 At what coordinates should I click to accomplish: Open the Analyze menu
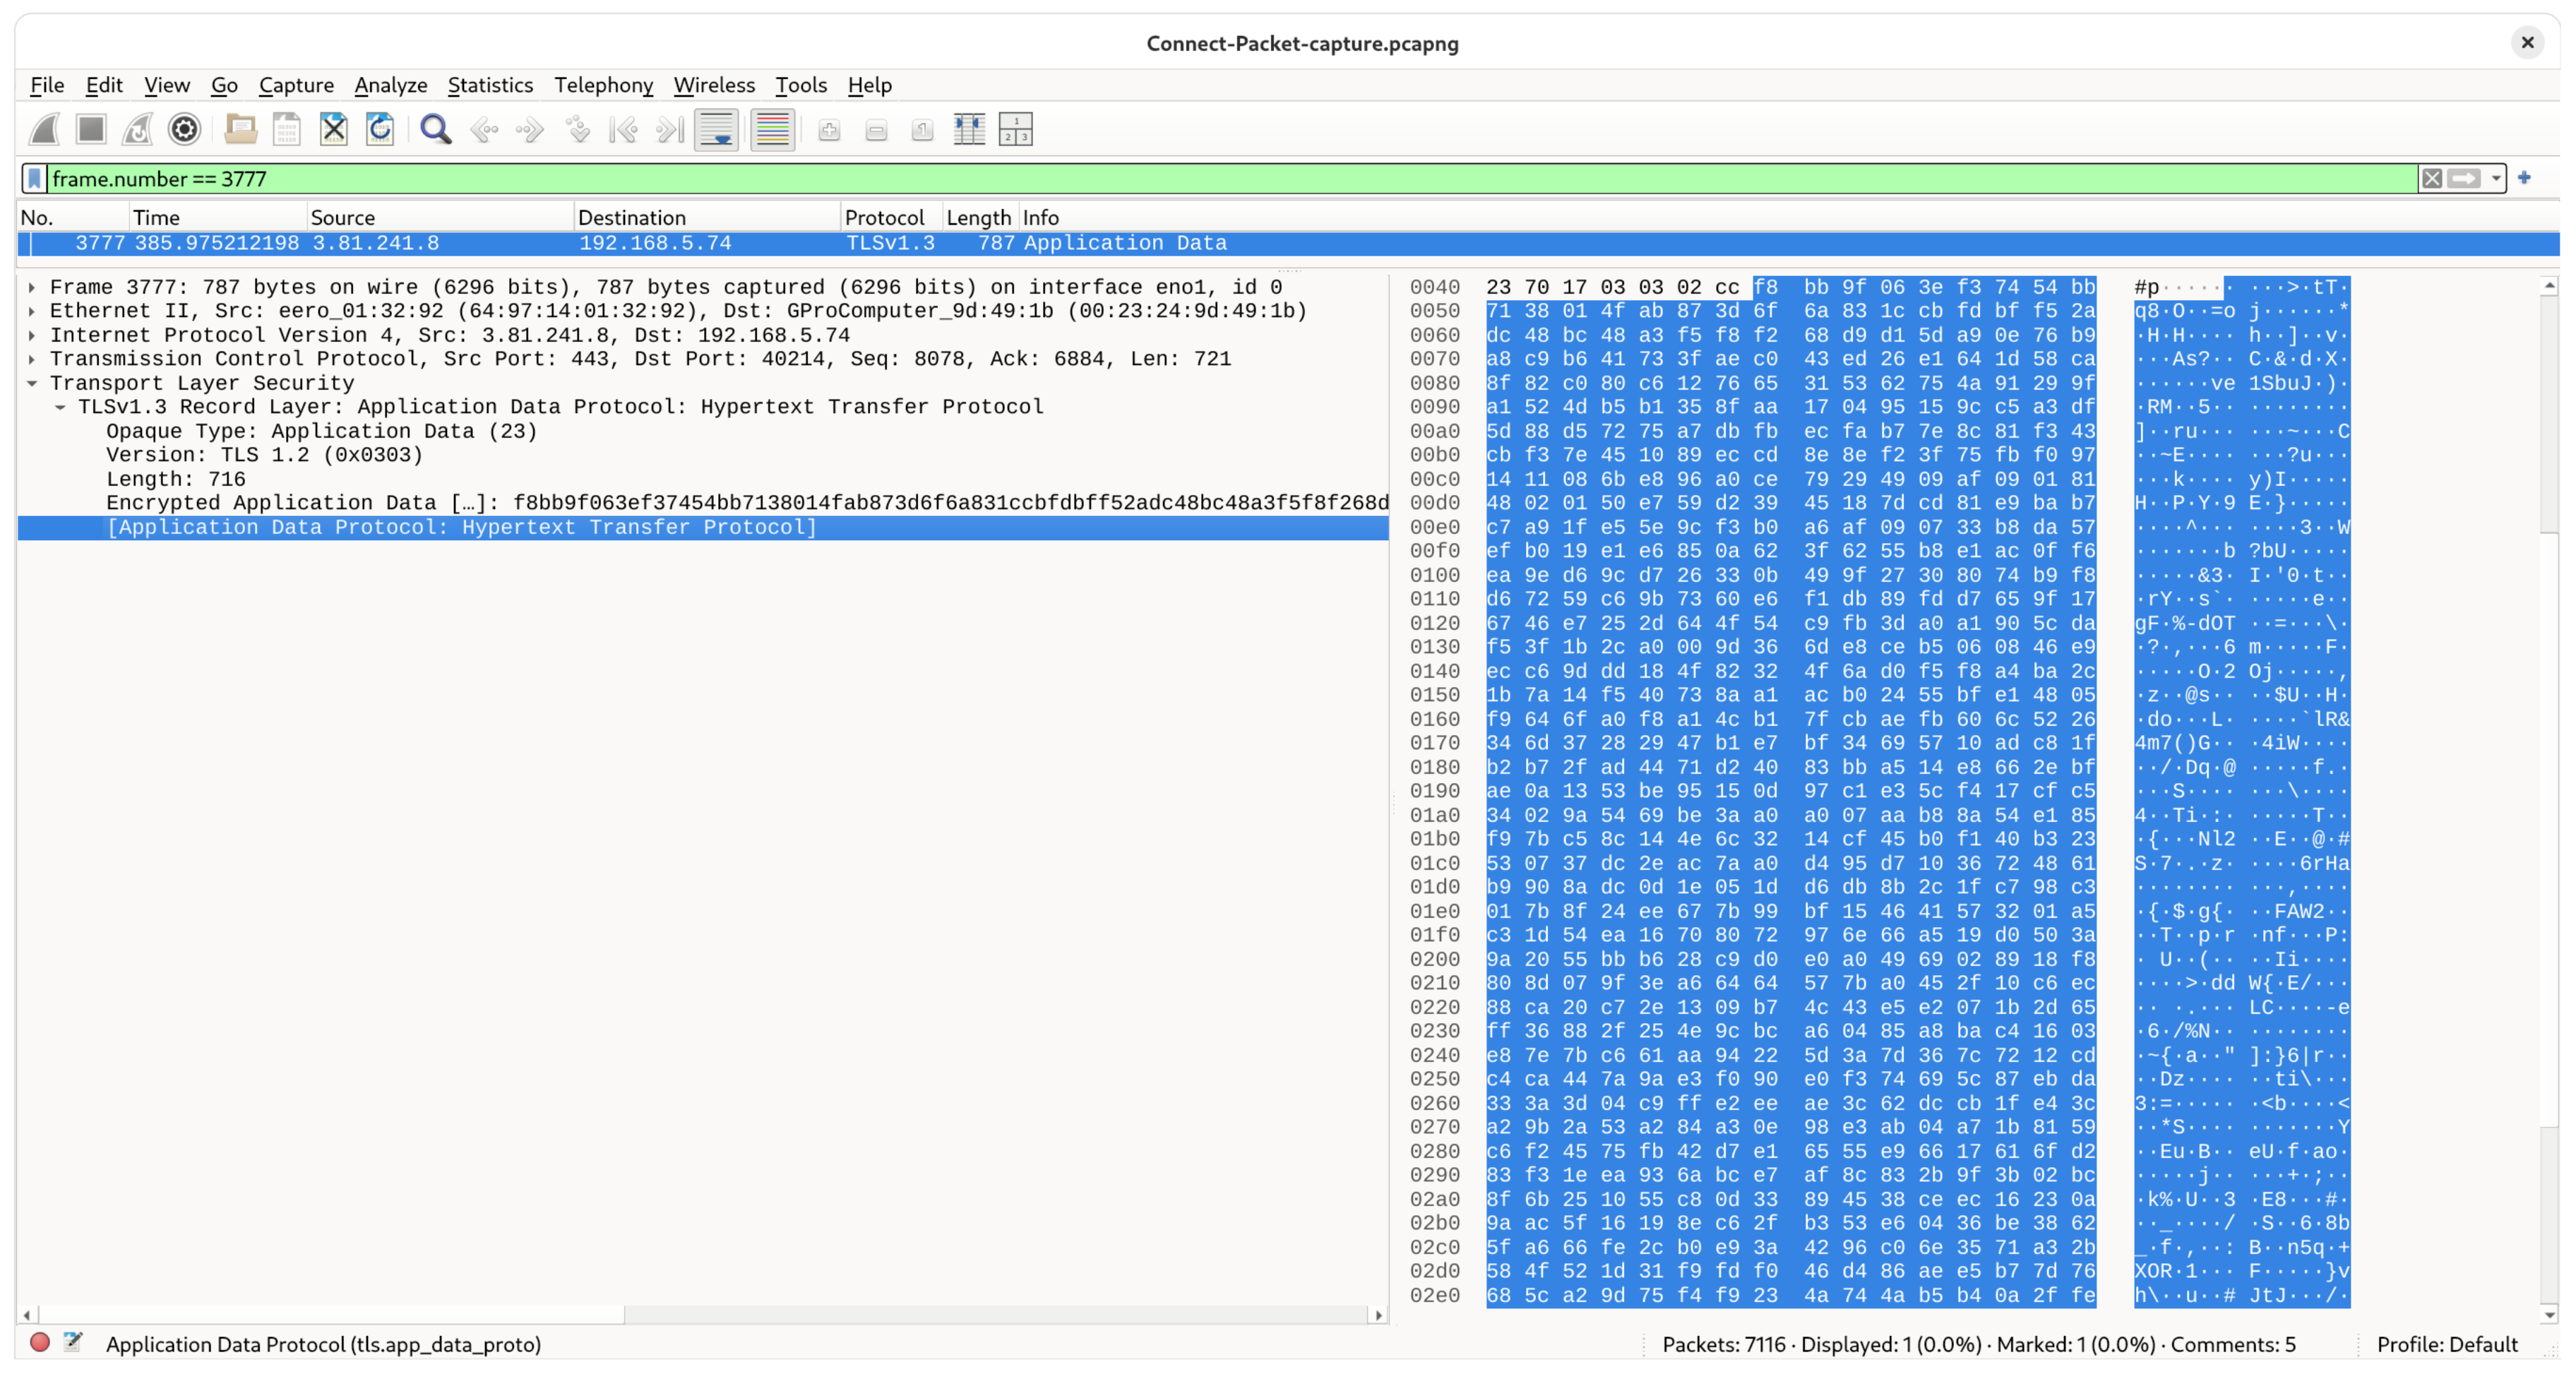point(391,85)
